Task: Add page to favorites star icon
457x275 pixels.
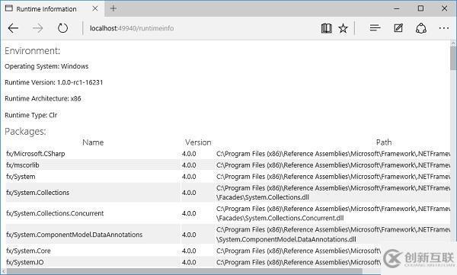Action: coord(343,28)
